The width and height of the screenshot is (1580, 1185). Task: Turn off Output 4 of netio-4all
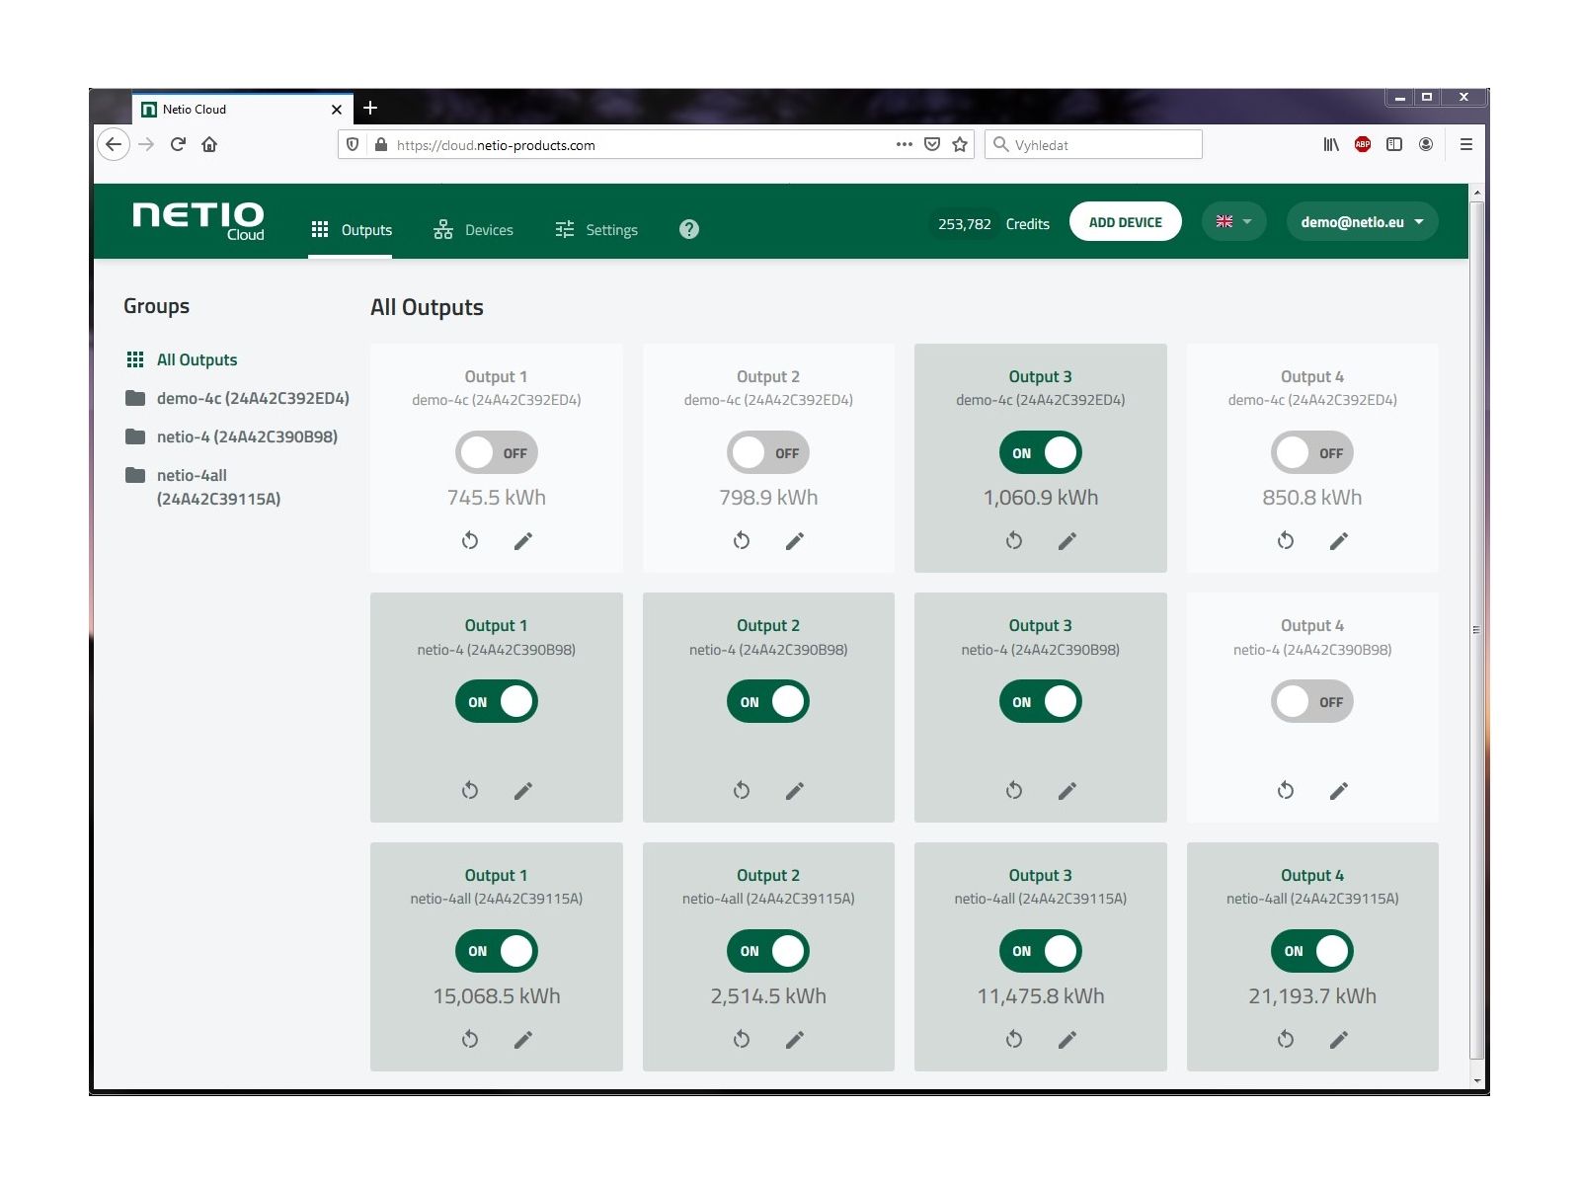[1312, 951]
